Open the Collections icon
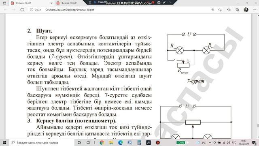This screenshot has width=259, height=146. tap(237, 10)
